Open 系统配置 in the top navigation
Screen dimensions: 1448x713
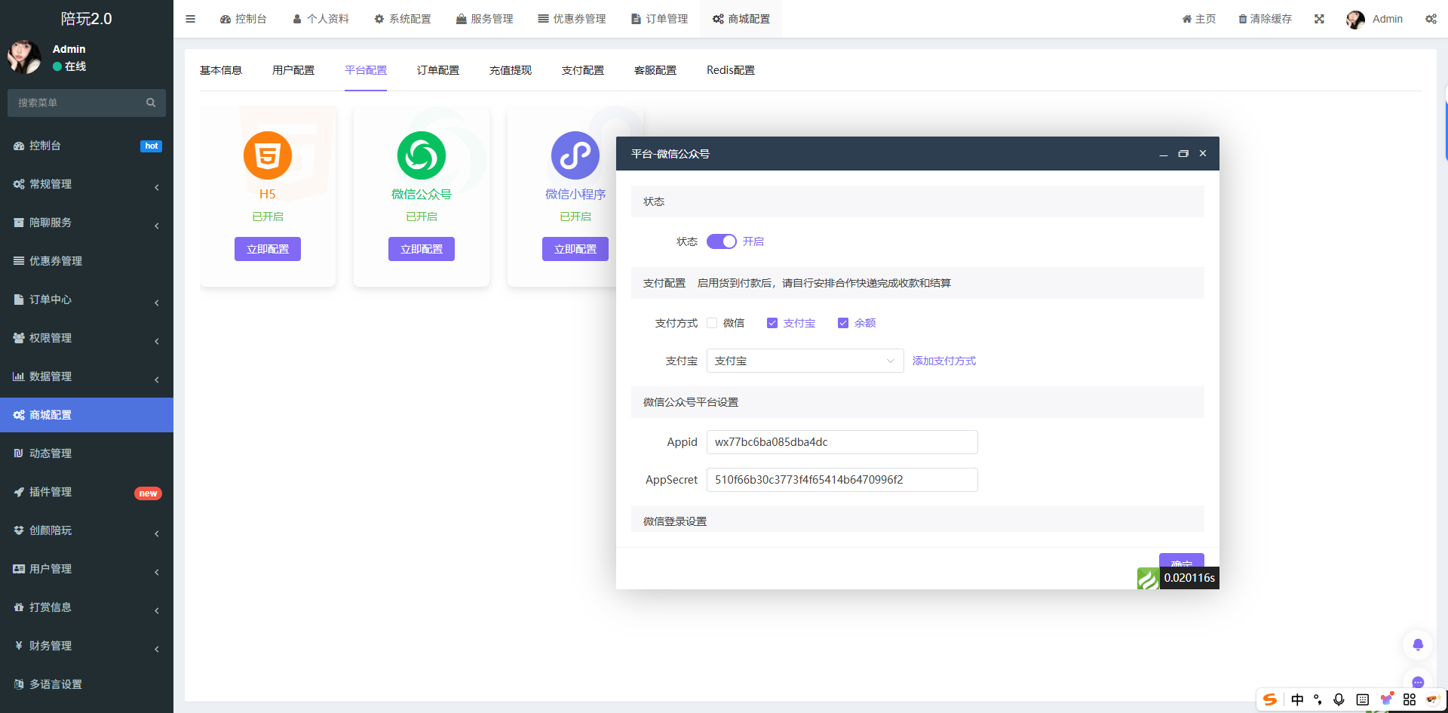pos(403,19)
